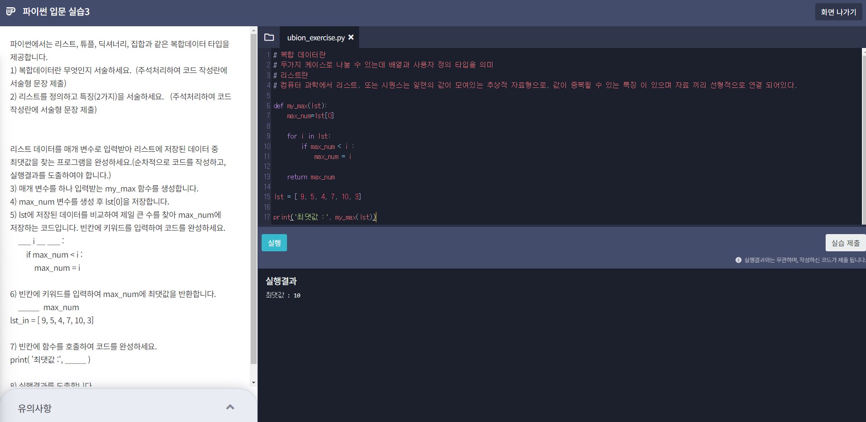This screenshot has height=422, width=866.
Task: Click the 'return max_num' code line
Action: coord(311,177)
